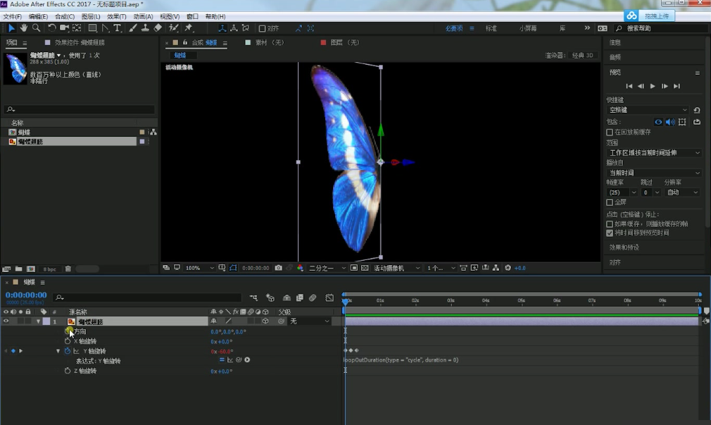
Task: Open the 效果(T) menu
Action: [117, 16]
